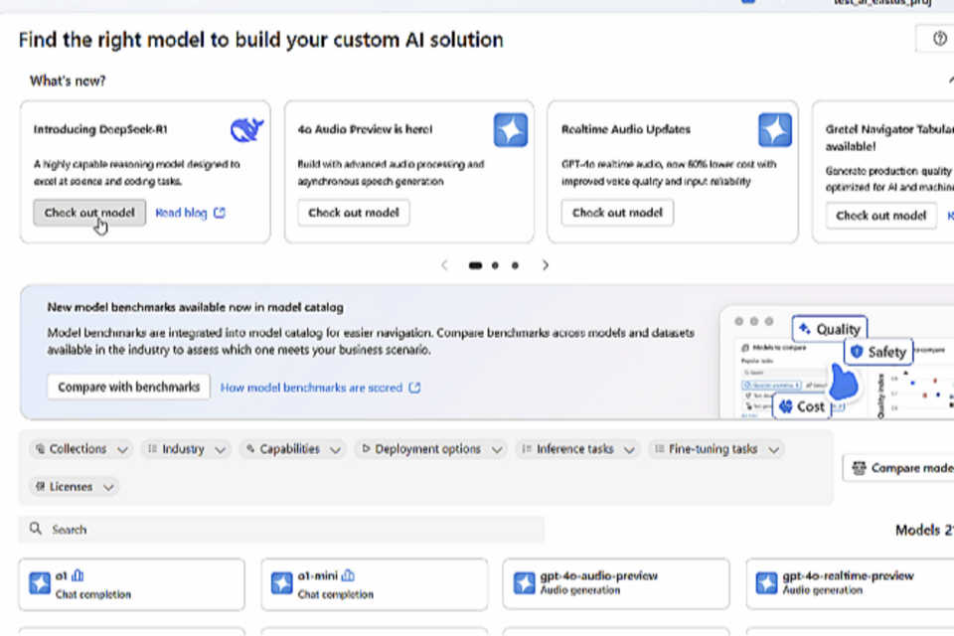Click the gpt-4o-audio-preview model icon

524,583
